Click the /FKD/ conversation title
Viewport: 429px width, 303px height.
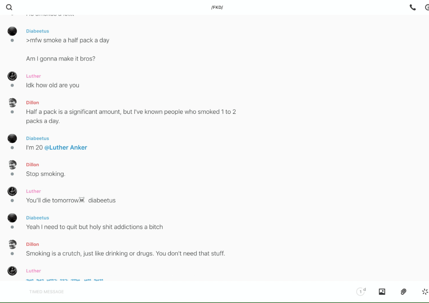coord(217,7)
